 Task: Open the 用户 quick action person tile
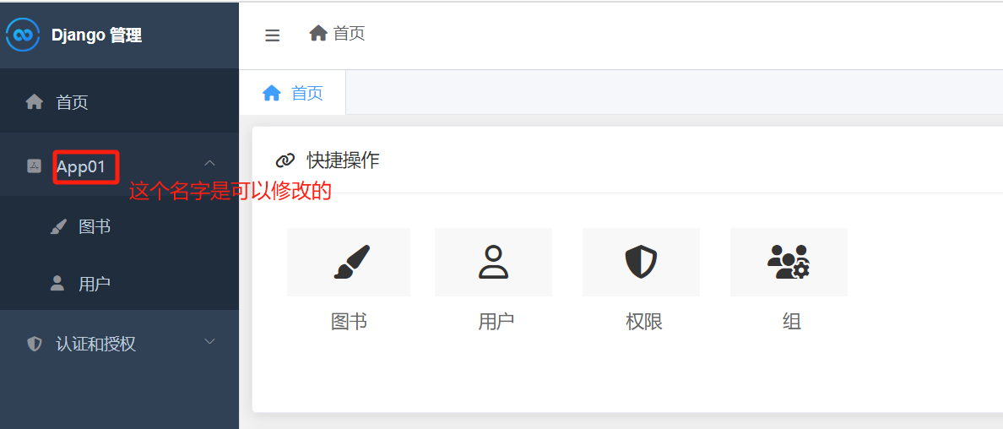click(493, 262)
